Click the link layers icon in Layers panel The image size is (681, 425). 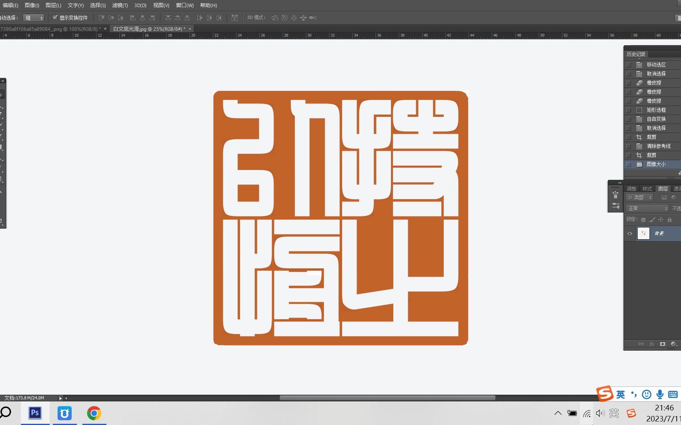[x=641, y=344]
